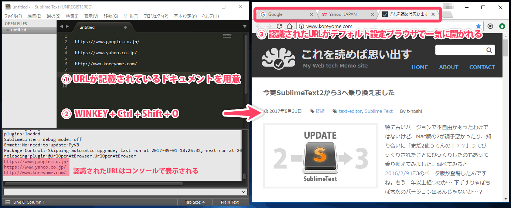Open the 検索(i) menu in Sublime Text
Viewport: 511px width, 208px height.
click(x=72, y=16)
